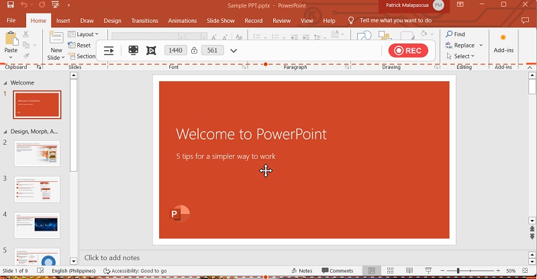The width and height of the screenshot is (537, 279).
Task: Select slide 2 thumbnail
Action: point(37,154)
